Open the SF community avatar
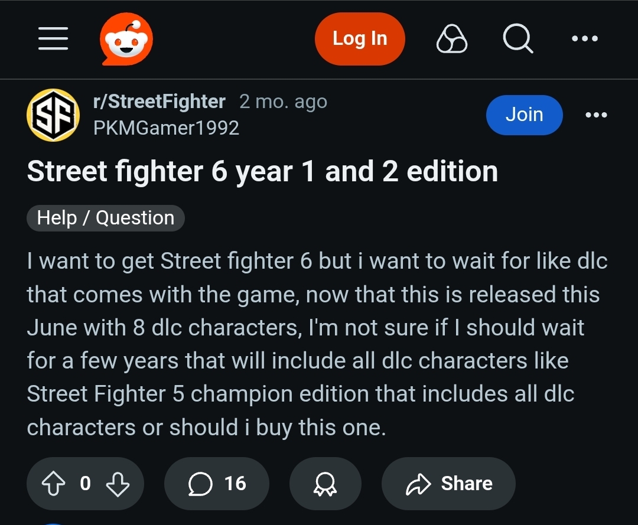 53,115
